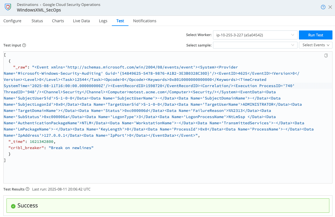Click the Test Results info icon

click(27, 189)
